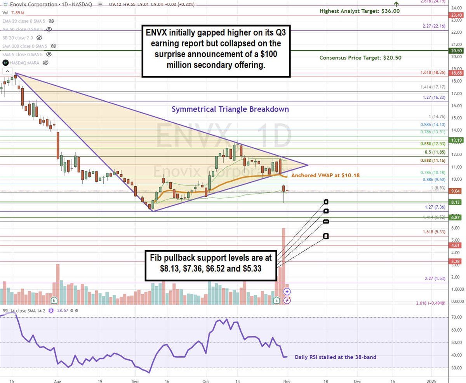Image resolution: width=466 pixels, height=383 pixels.
Task: Toggle the eye icon for SMA 5
Action: point(49,54)
